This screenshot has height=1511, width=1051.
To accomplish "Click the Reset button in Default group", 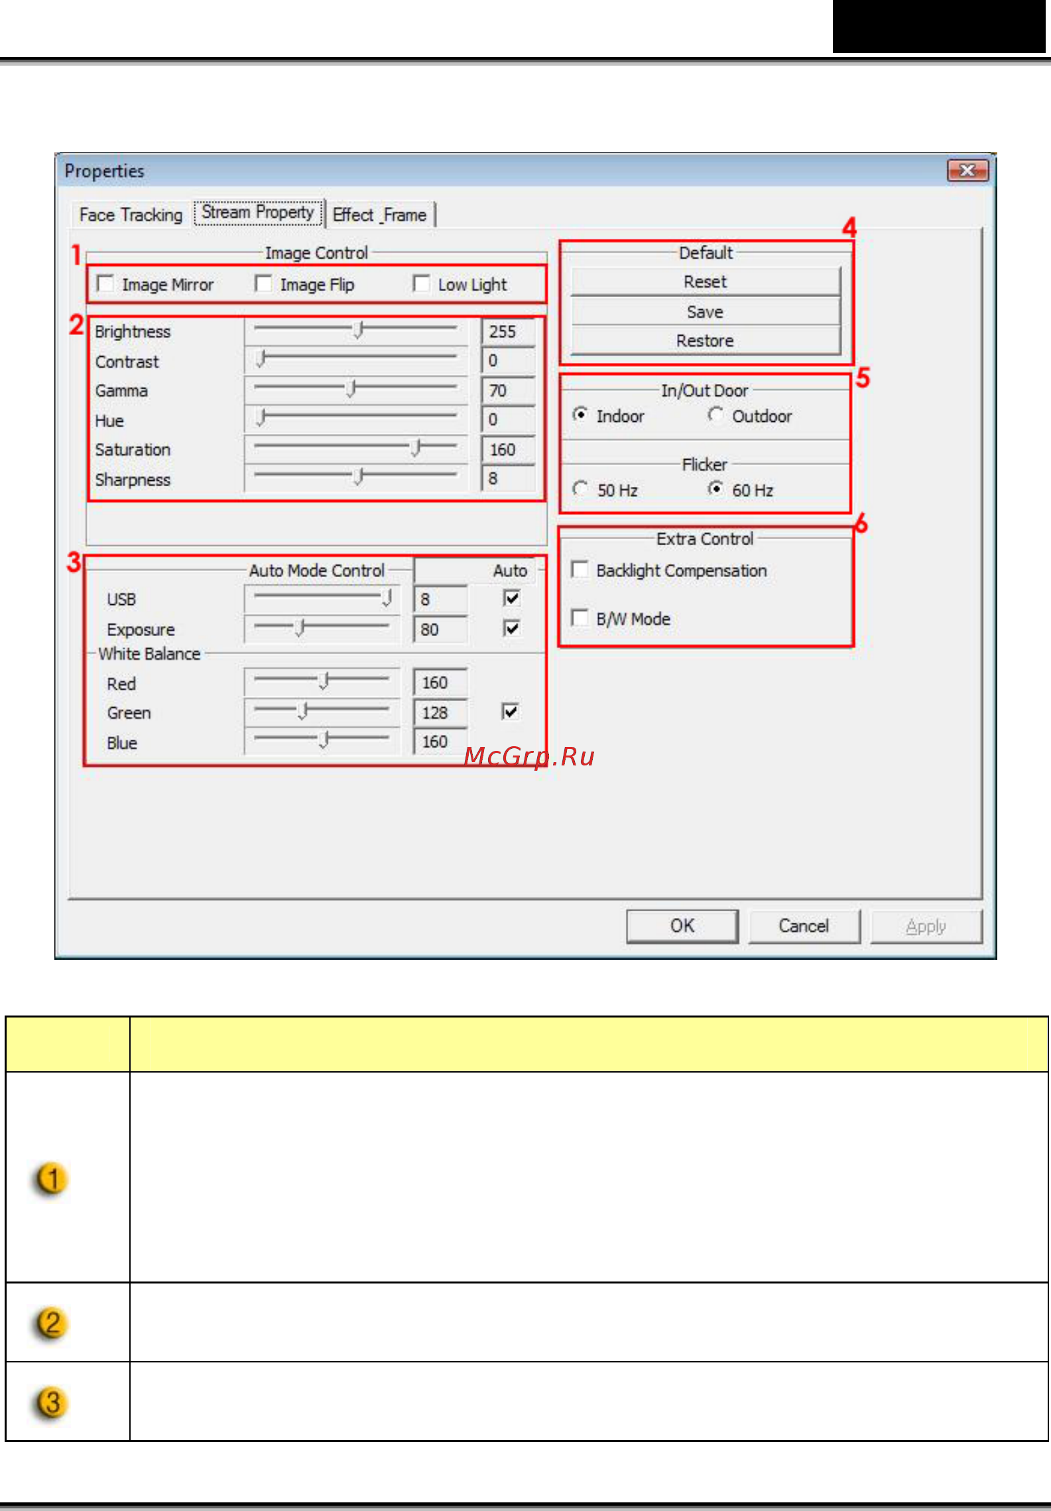I will 706,282.
